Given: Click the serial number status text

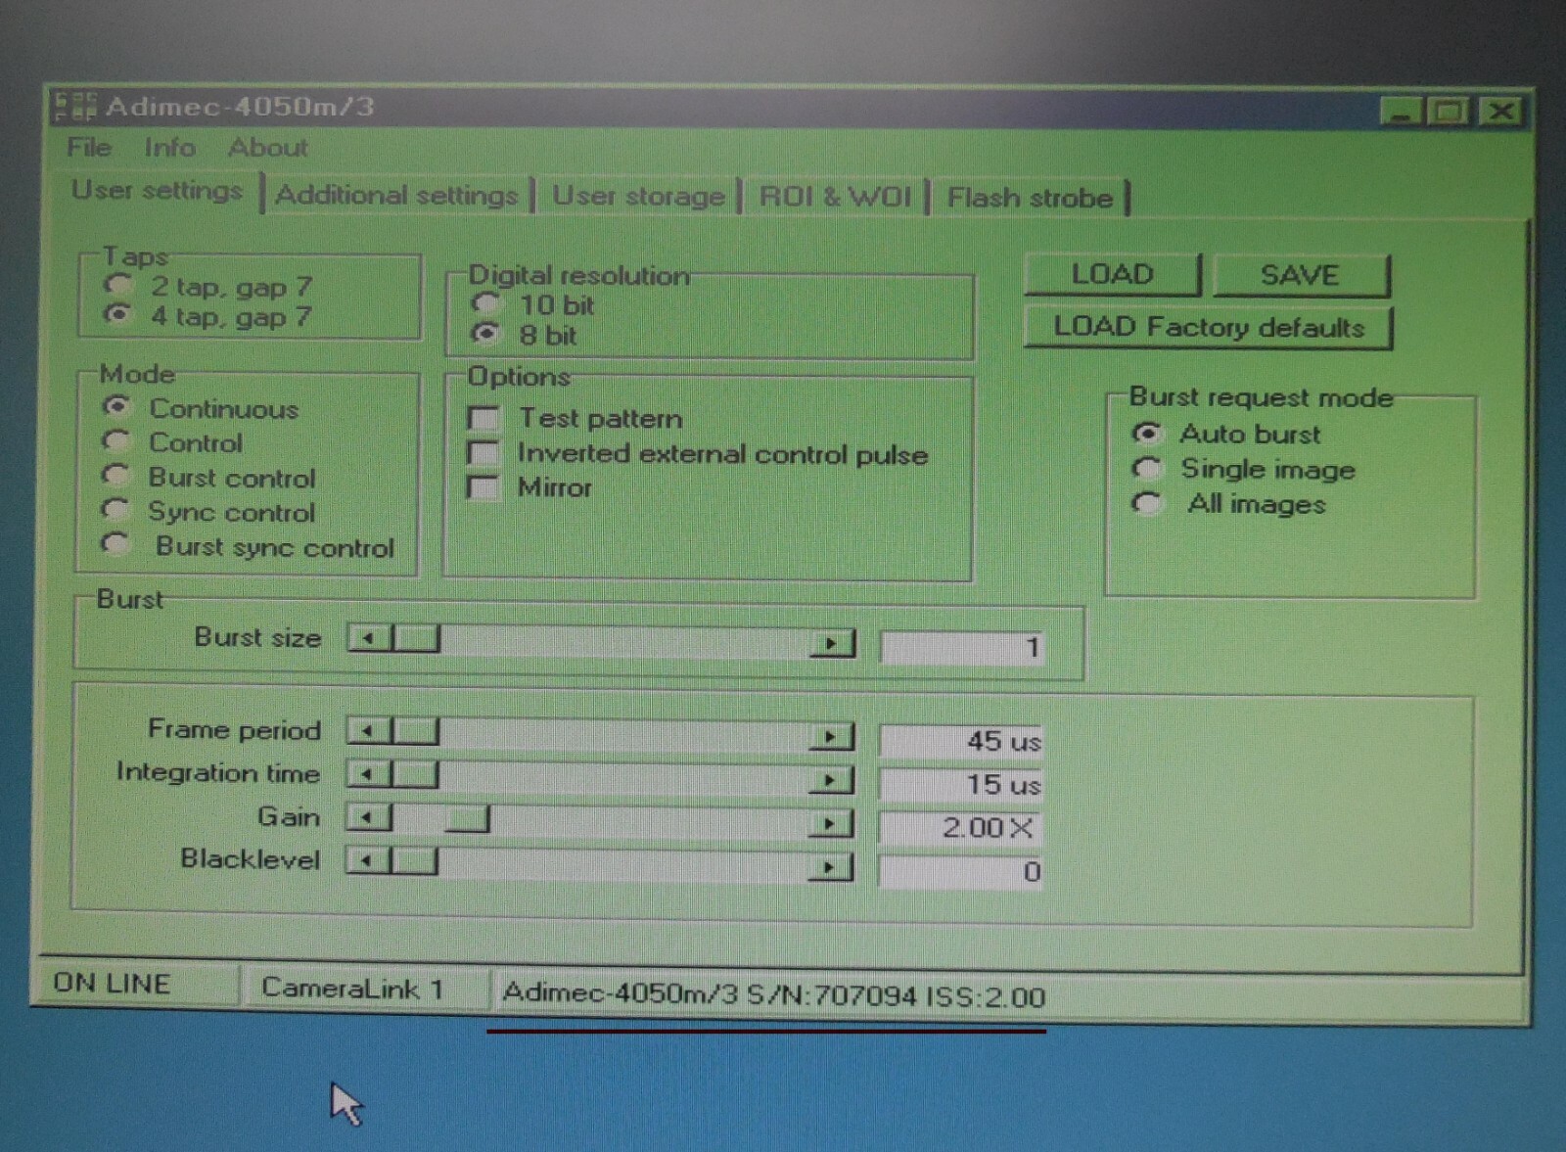Looking at the screenshot, I should point(773,995).
